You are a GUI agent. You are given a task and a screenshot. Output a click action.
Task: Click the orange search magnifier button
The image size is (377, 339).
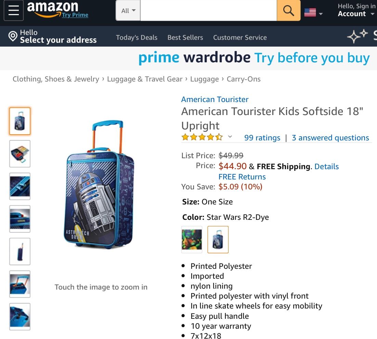click(x=288, y=11)
